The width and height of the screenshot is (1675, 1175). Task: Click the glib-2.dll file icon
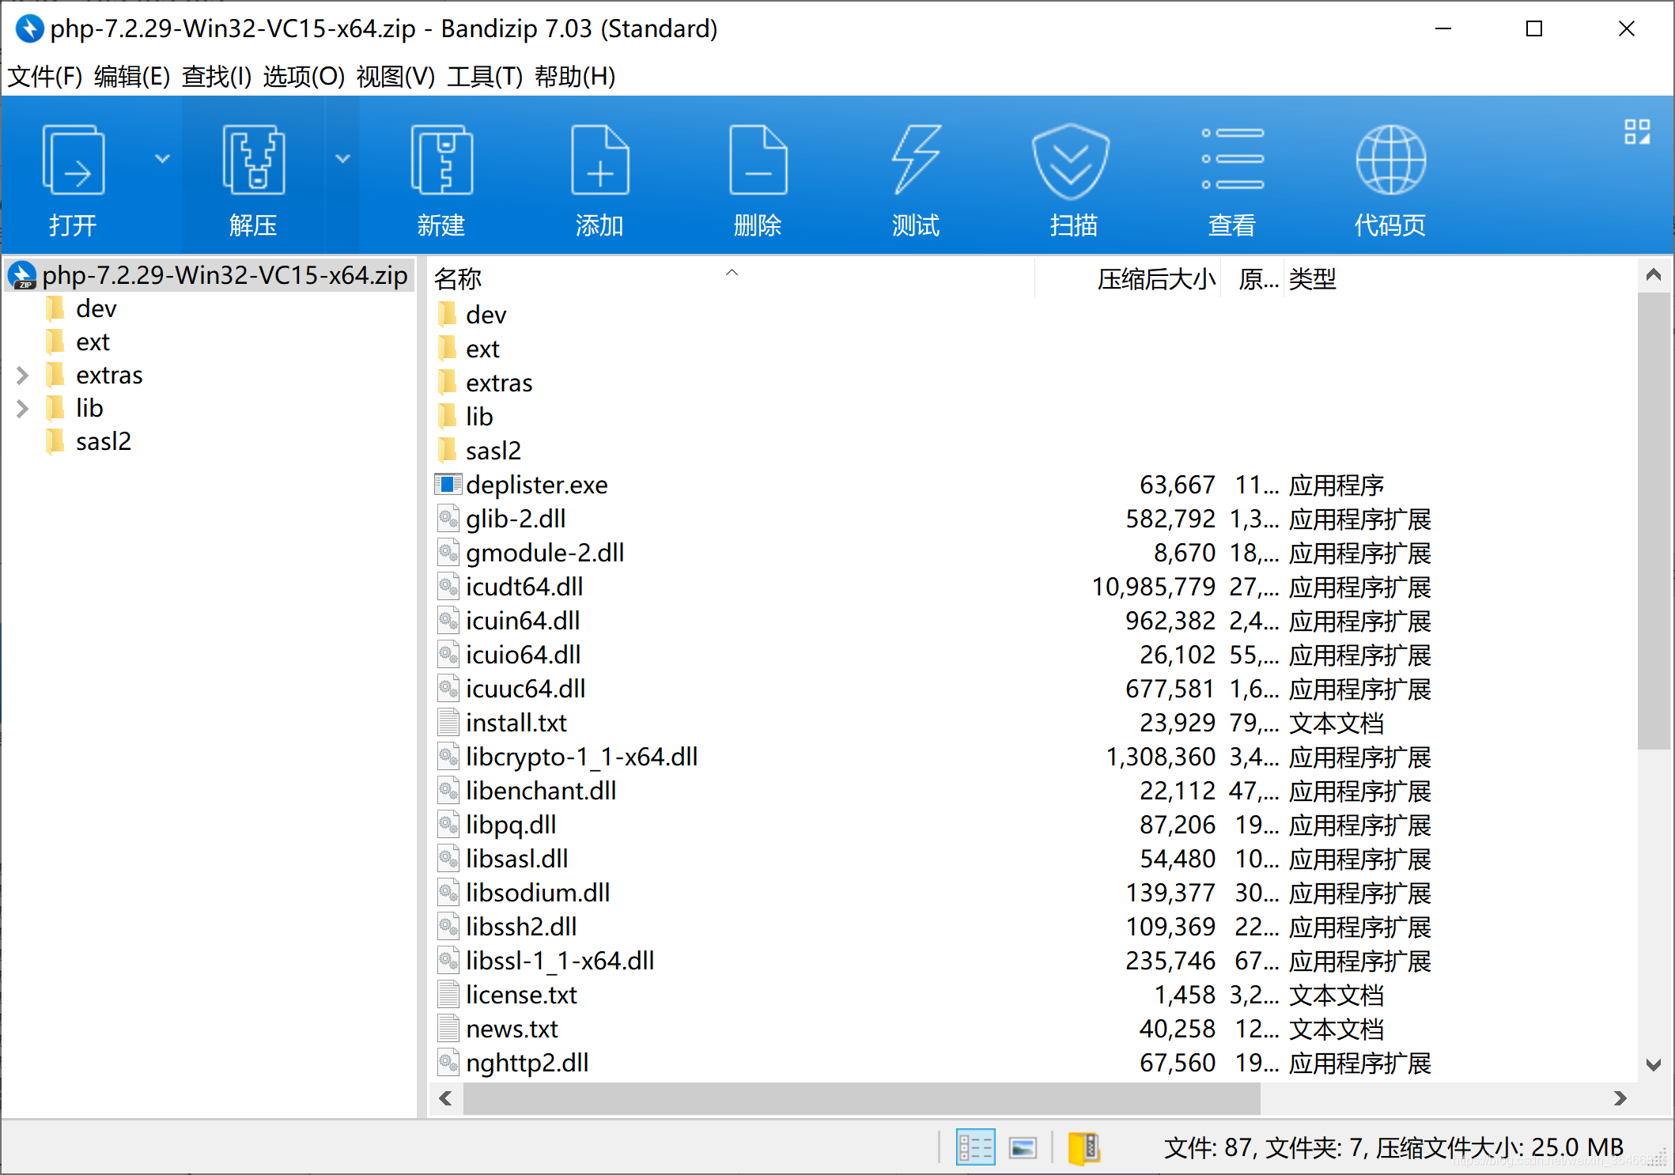pyautogui.click(x=448, y=518)
